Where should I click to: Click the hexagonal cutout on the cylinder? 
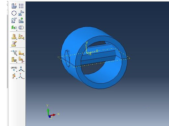click(67, 59)
